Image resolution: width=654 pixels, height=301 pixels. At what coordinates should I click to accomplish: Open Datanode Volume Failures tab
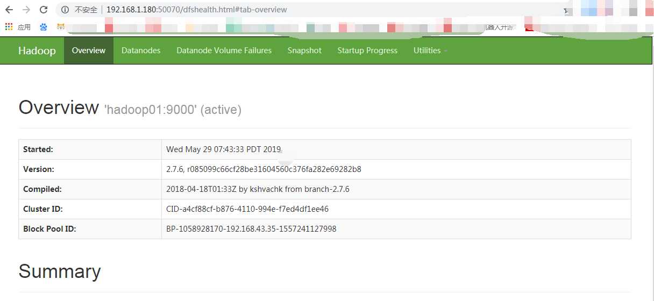[224, 51]
